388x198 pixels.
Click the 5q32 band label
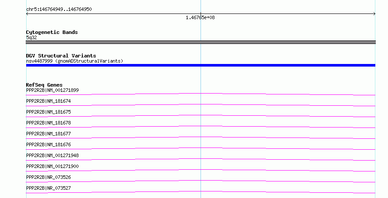tap(31, 37)
